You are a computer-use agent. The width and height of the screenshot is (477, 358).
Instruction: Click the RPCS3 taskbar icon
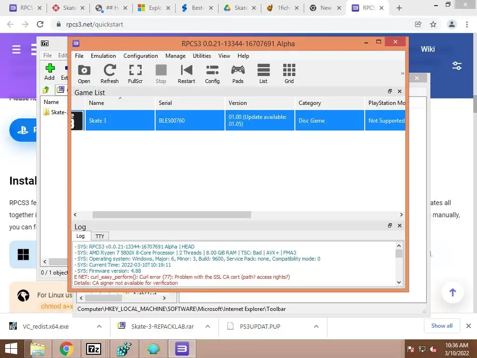tap(182, 349)
